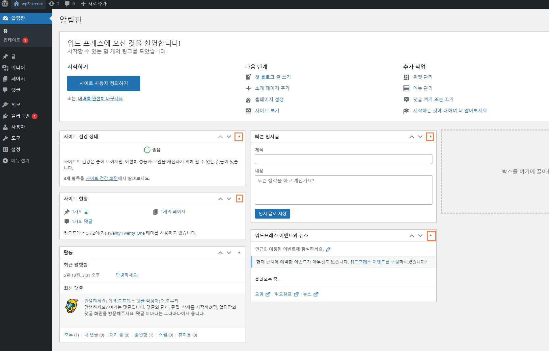Collapse 워드프레스 이벤트와 뉴스 panel

[x=431, y=236]
